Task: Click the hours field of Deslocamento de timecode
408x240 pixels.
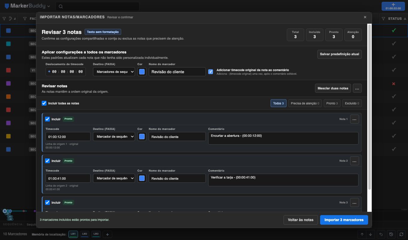Action: 54,72
